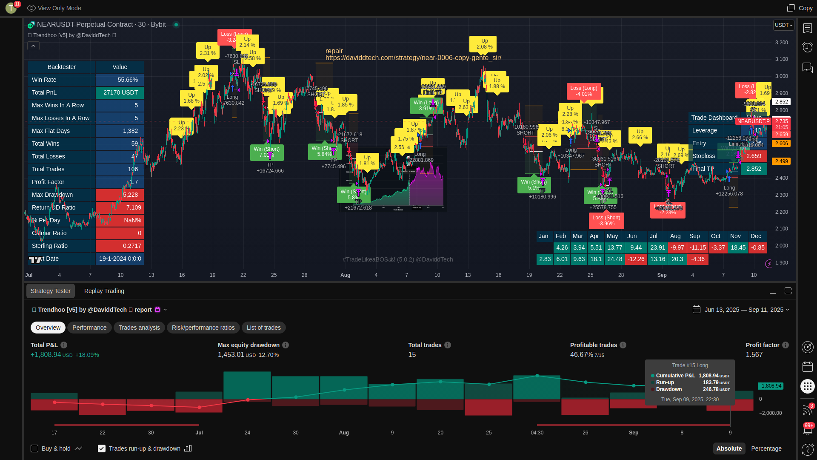The width and height of the screenshot is (817, 460).
Task: Click the Win Rate 55.66% value
Action: 120,80
